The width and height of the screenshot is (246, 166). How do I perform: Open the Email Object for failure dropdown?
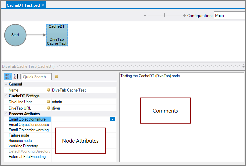pos(113,119)
